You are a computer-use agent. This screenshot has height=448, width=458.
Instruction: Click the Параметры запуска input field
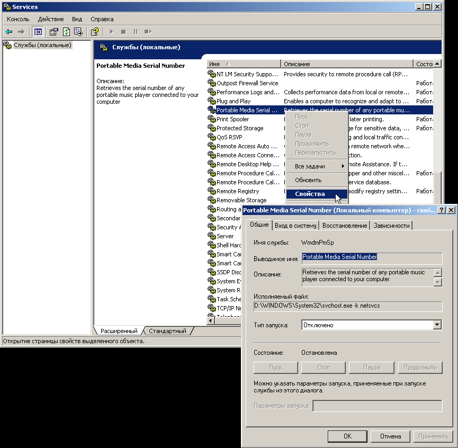coord(378,406)
